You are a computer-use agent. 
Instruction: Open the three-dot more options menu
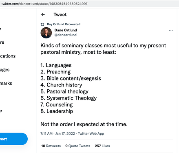click(x=171, y=30)
